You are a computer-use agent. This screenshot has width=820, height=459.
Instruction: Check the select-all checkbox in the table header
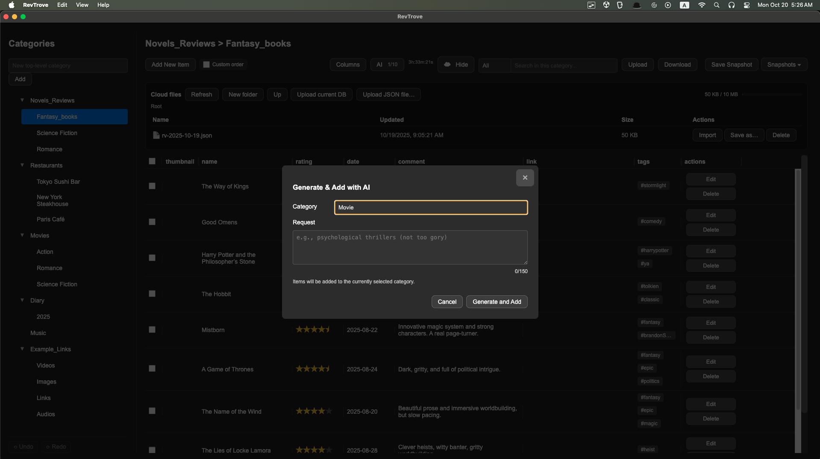click(x=152, y=161)
